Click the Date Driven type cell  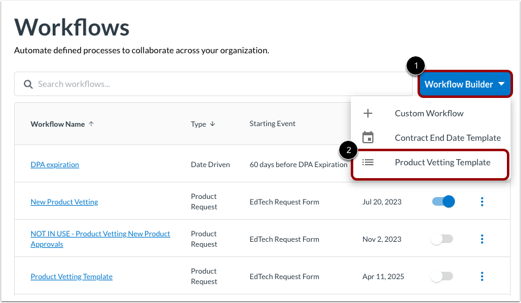[x=211, y=165]
